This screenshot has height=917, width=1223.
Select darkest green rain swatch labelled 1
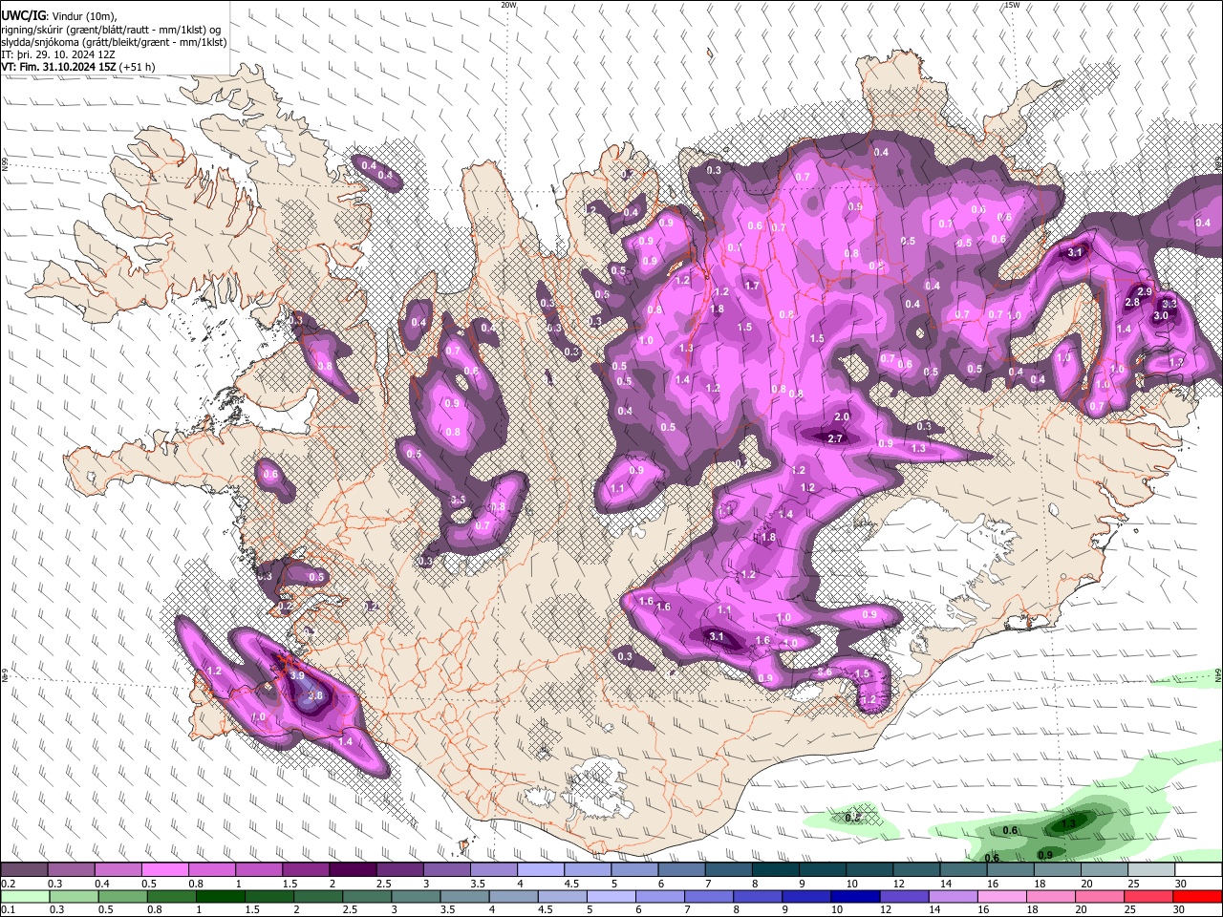pyautogui.click(x=220, y=896)
